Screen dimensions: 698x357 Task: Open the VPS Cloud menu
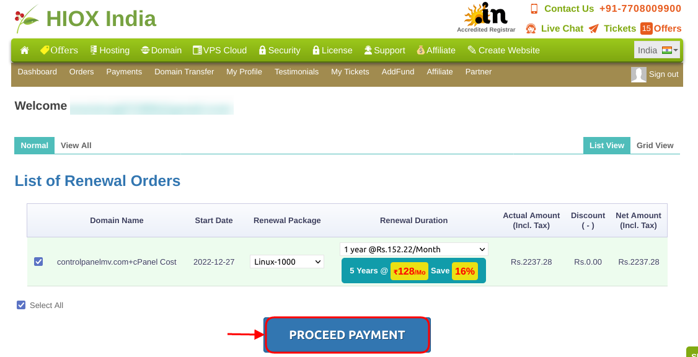point(220,50)
